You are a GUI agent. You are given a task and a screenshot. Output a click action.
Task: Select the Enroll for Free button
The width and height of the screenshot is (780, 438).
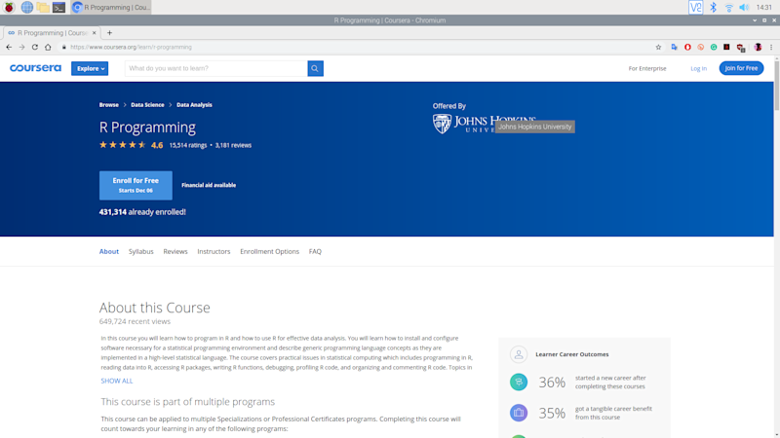point(136,185)
